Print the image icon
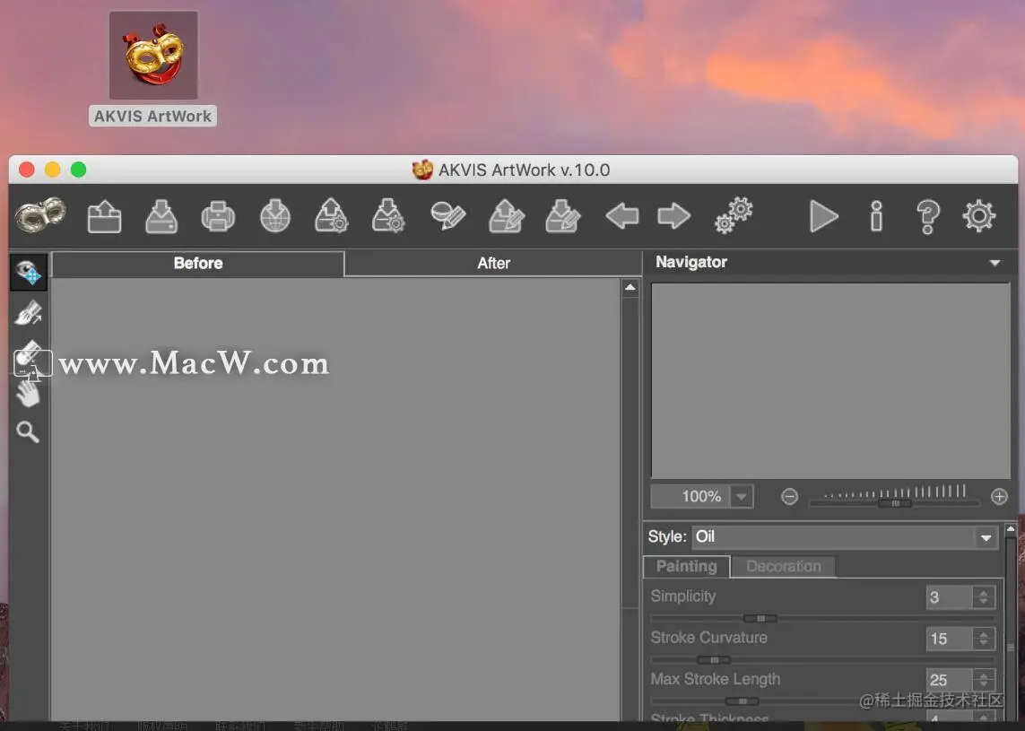1025x731 pixels. (218, 216)
